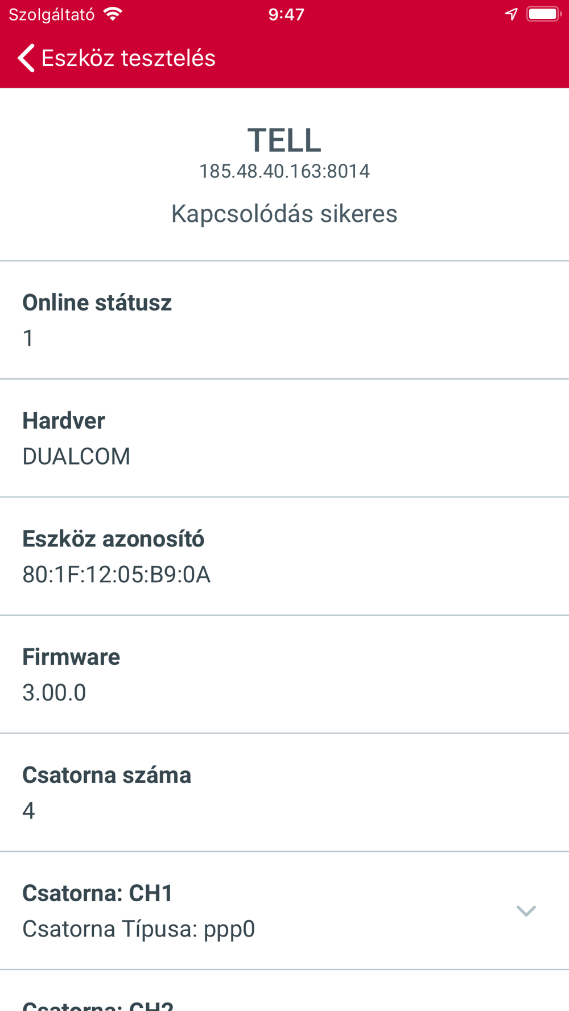Go back via Eszköz tesztelés title
The image size is (569, 1011).
[x=129, y=58]
